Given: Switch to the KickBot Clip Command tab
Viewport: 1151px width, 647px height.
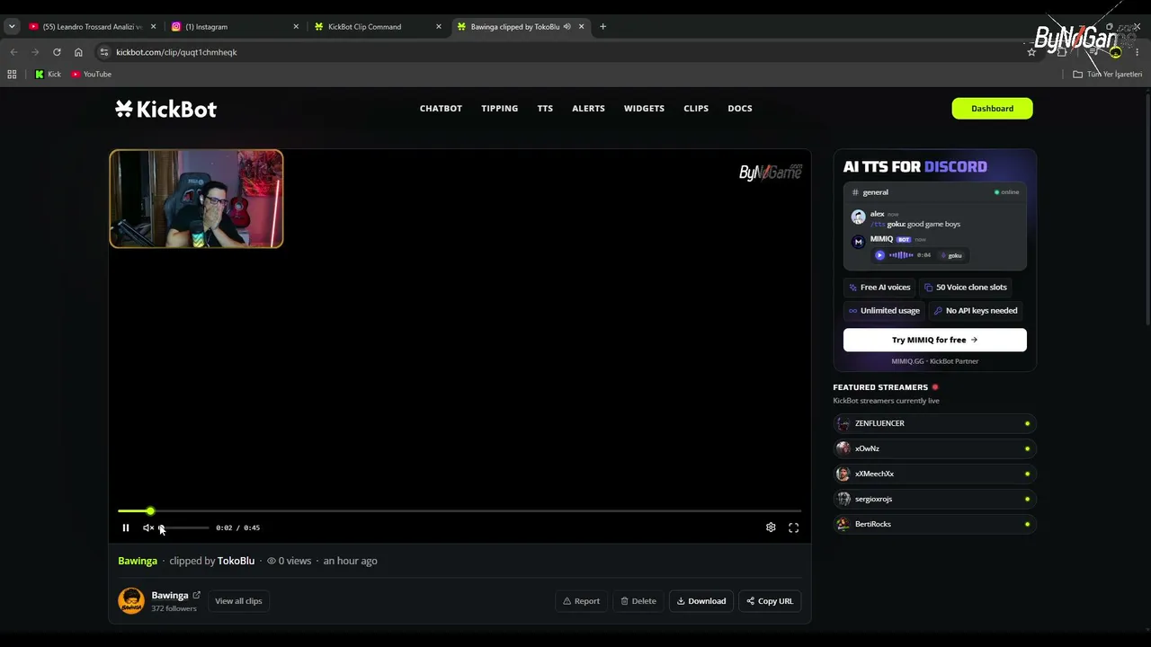Looking at the screenshot, I should (x=378, y=27).
